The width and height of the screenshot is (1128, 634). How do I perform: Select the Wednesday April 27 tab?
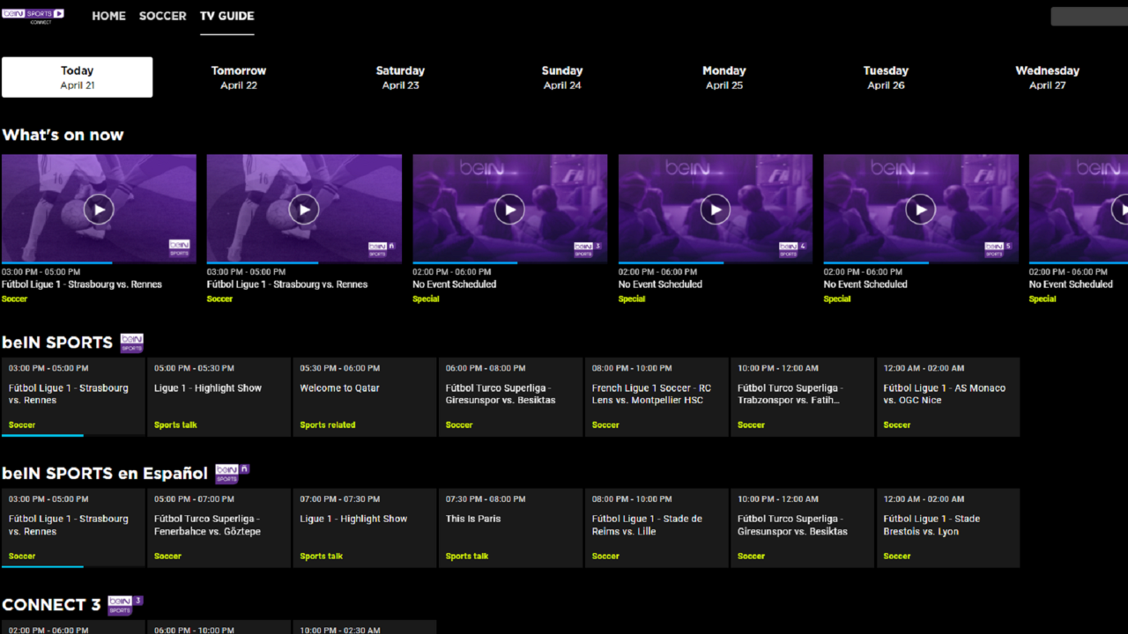(1047, 77)
